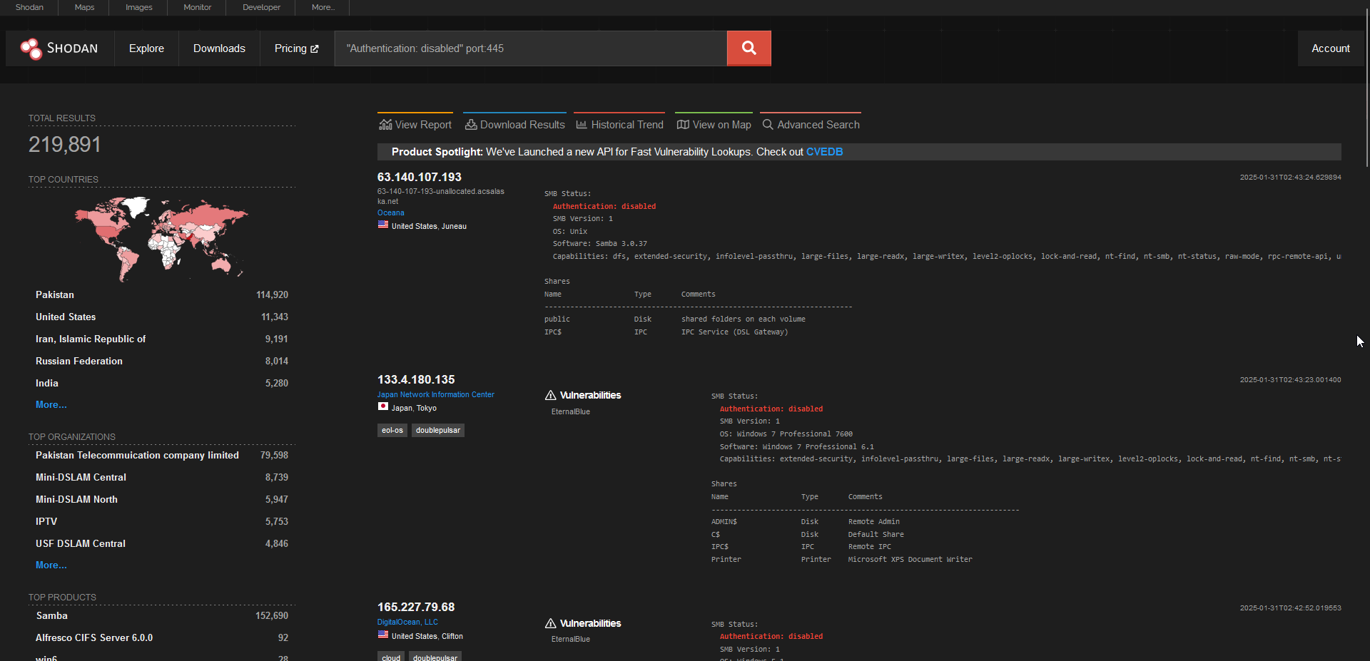The width and height of the screenshot is (1370, 661).
Task: Open View Report link
Action: click(415, 125)
